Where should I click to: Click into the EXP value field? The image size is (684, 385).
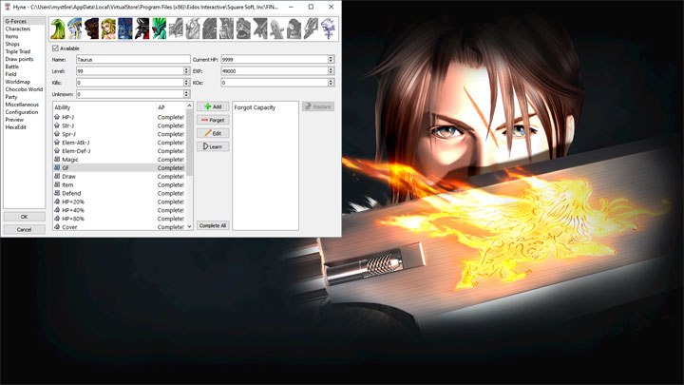[275, 70]
